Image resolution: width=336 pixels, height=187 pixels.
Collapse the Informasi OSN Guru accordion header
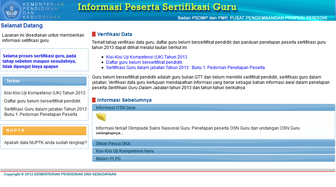[213, 108]
